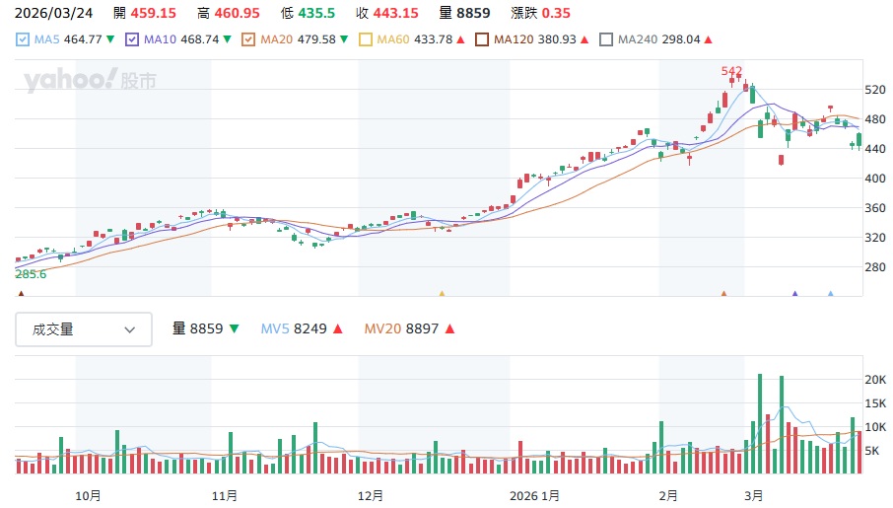Turn on the MA240 checkbox
893x508 pixels.
(608, 39)
